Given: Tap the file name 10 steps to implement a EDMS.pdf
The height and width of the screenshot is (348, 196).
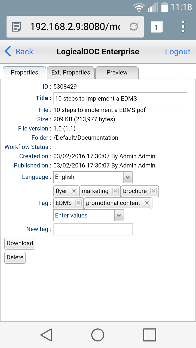Looking at the screenshot, I should click(100, 110).
